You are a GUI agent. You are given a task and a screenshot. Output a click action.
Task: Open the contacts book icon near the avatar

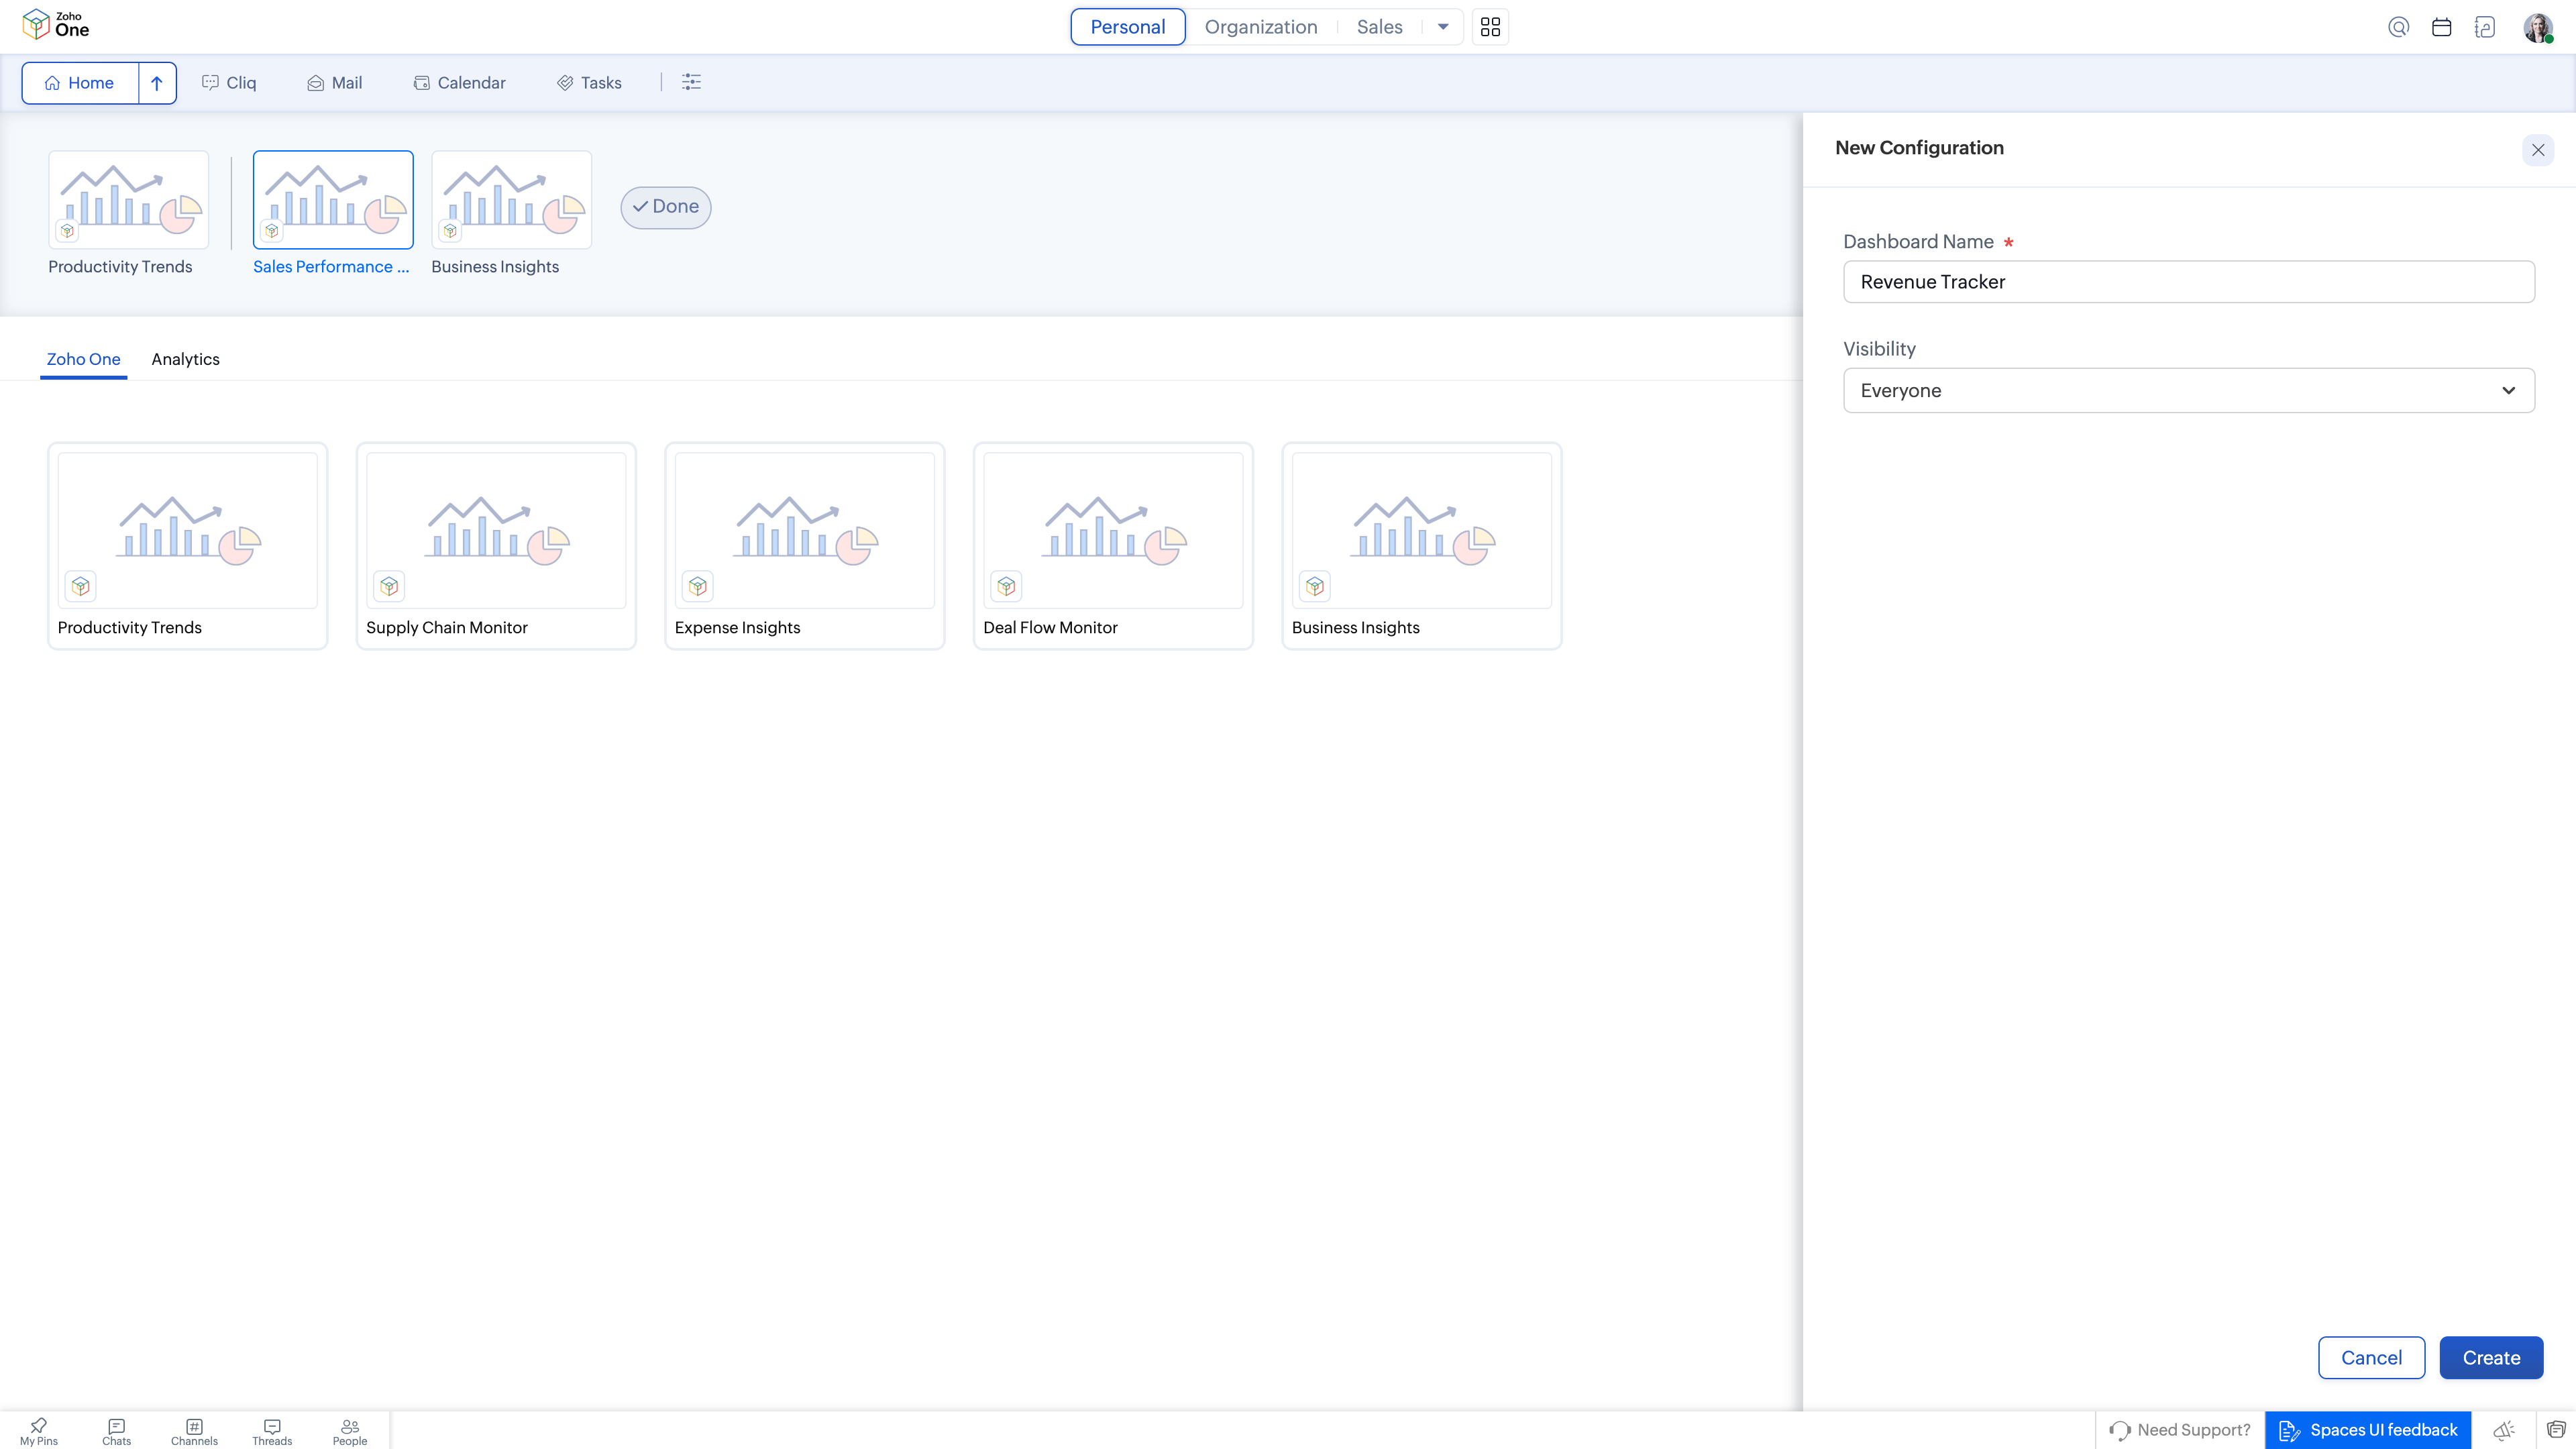pyautogui.click(x=2486, y=27)
